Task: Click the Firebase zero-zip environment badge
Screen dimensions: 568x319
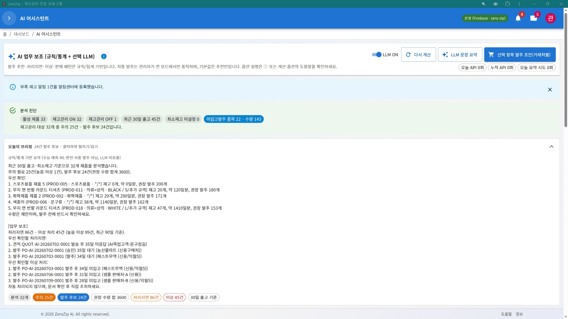Action: pos(485,18)
